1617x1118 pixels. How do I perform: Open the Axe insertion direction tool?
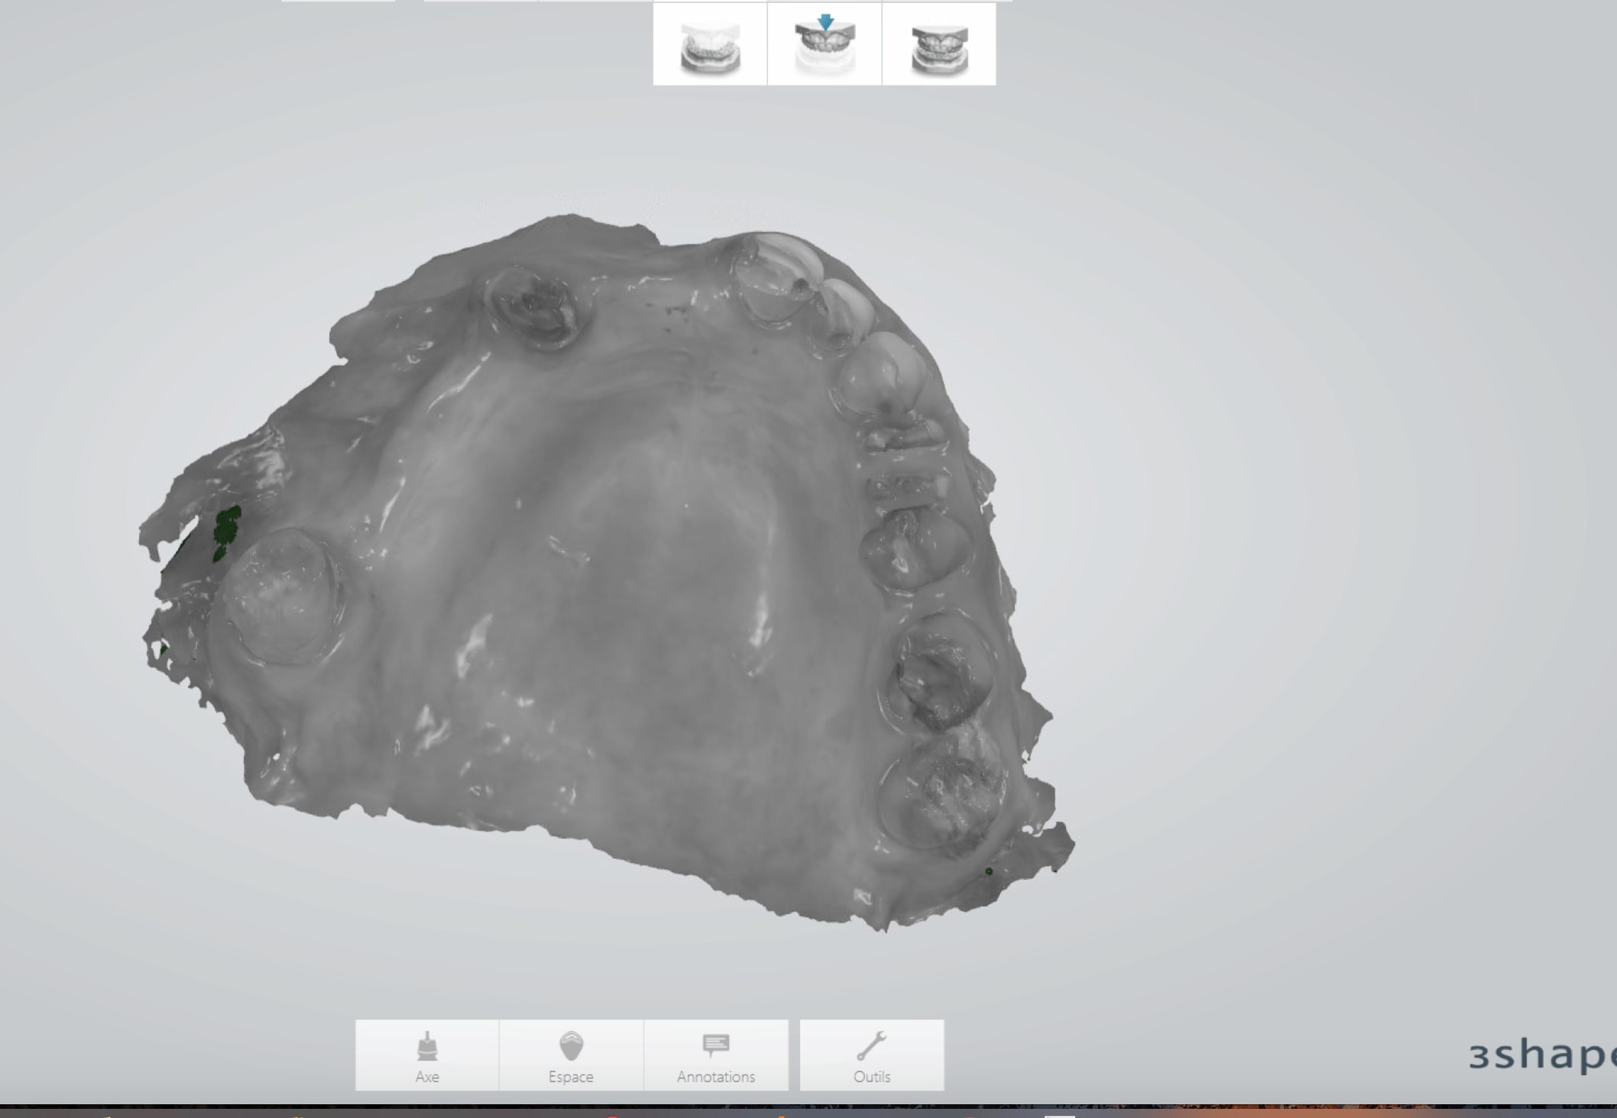(427, 1055)
